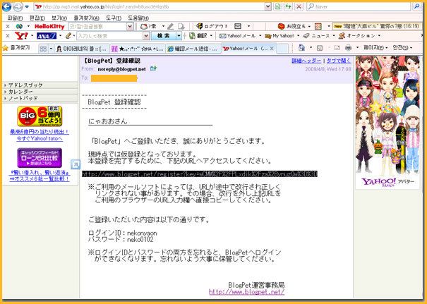Click the RSS feeds icon

[x=320, y=48]
